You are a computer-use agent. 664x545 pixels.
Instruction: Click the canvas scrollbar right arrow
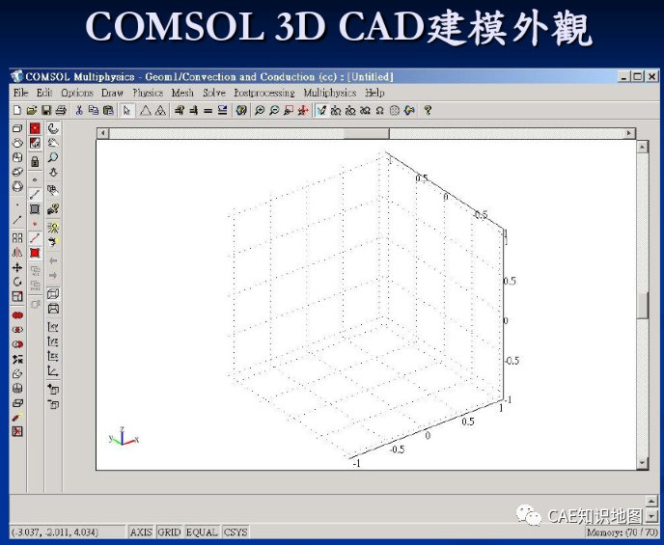629,133
